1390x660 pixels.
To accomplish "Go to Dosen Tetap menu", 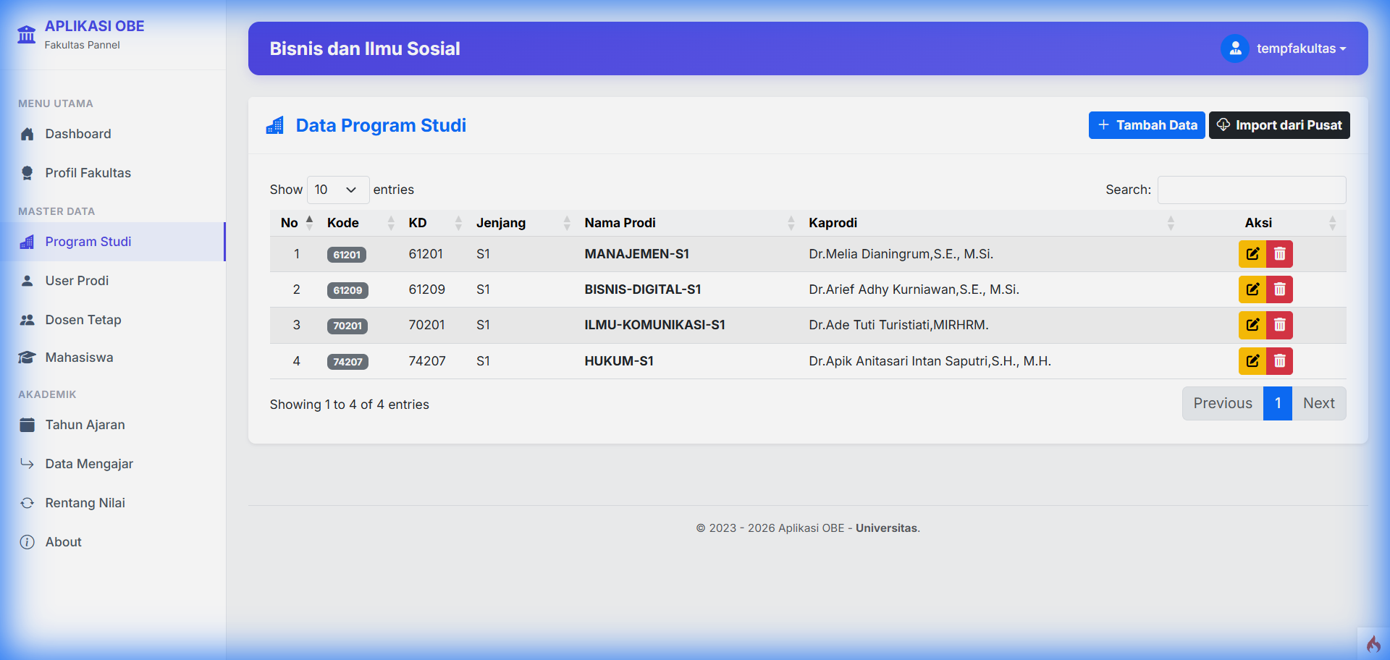I will (83, 320).
